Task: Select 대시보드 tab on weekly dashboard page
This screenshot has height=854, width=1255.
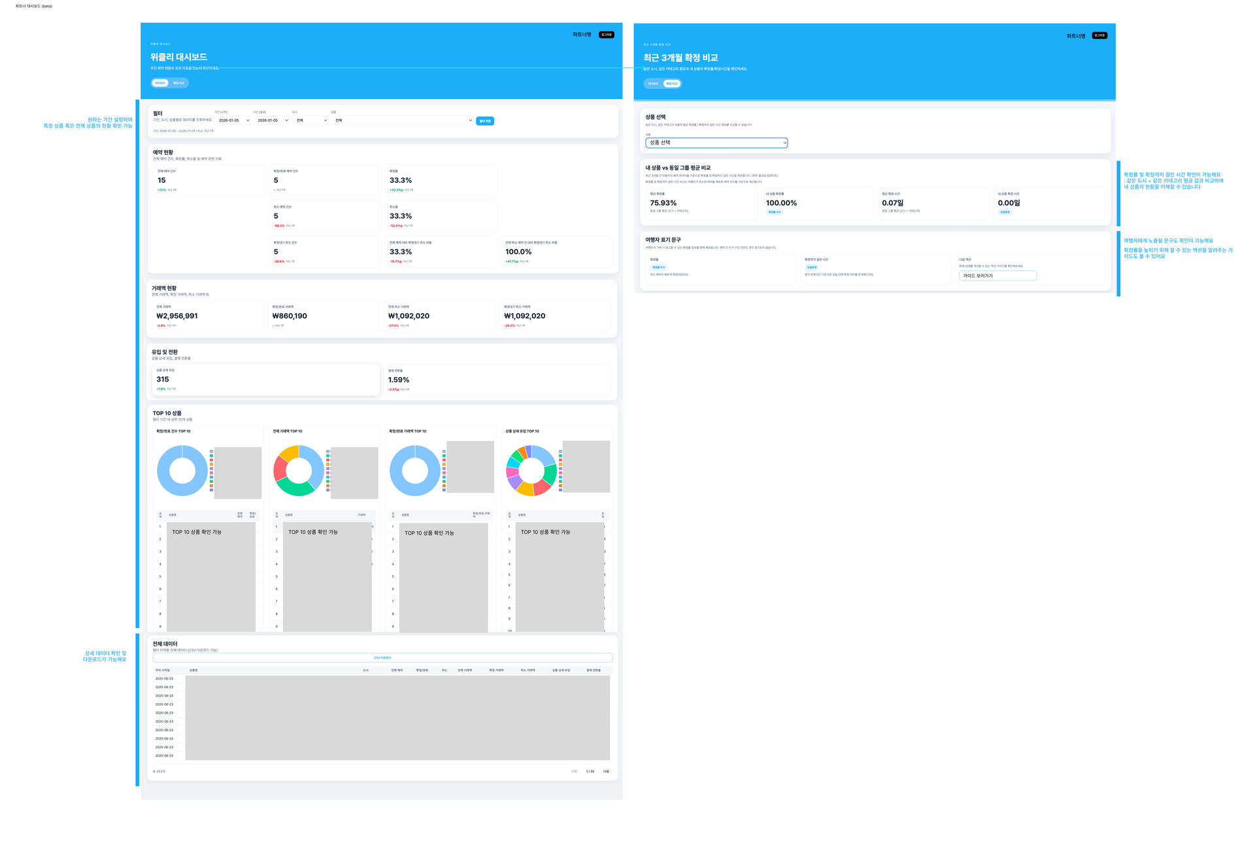Action: click(160, 83)
